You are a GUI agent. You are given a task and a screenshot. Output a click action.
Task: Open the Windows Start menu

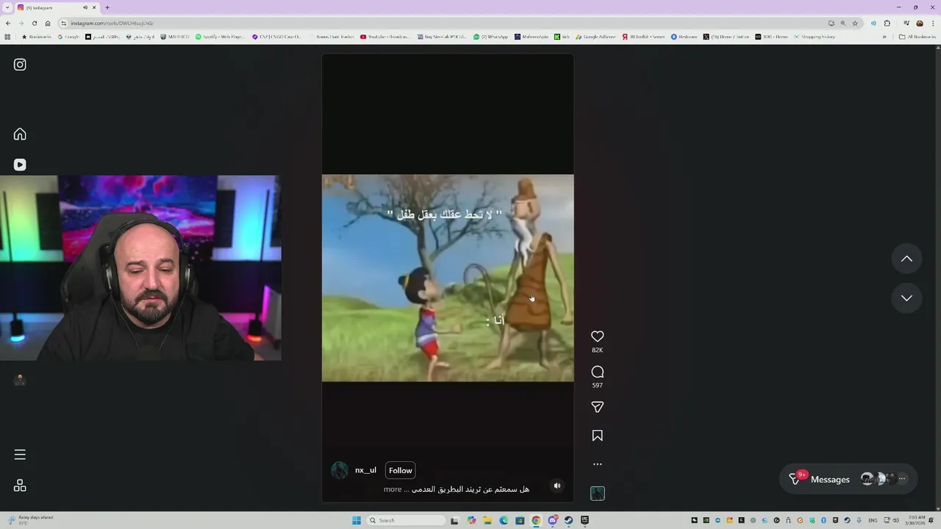pyautogui.click(x=357, y=520)
